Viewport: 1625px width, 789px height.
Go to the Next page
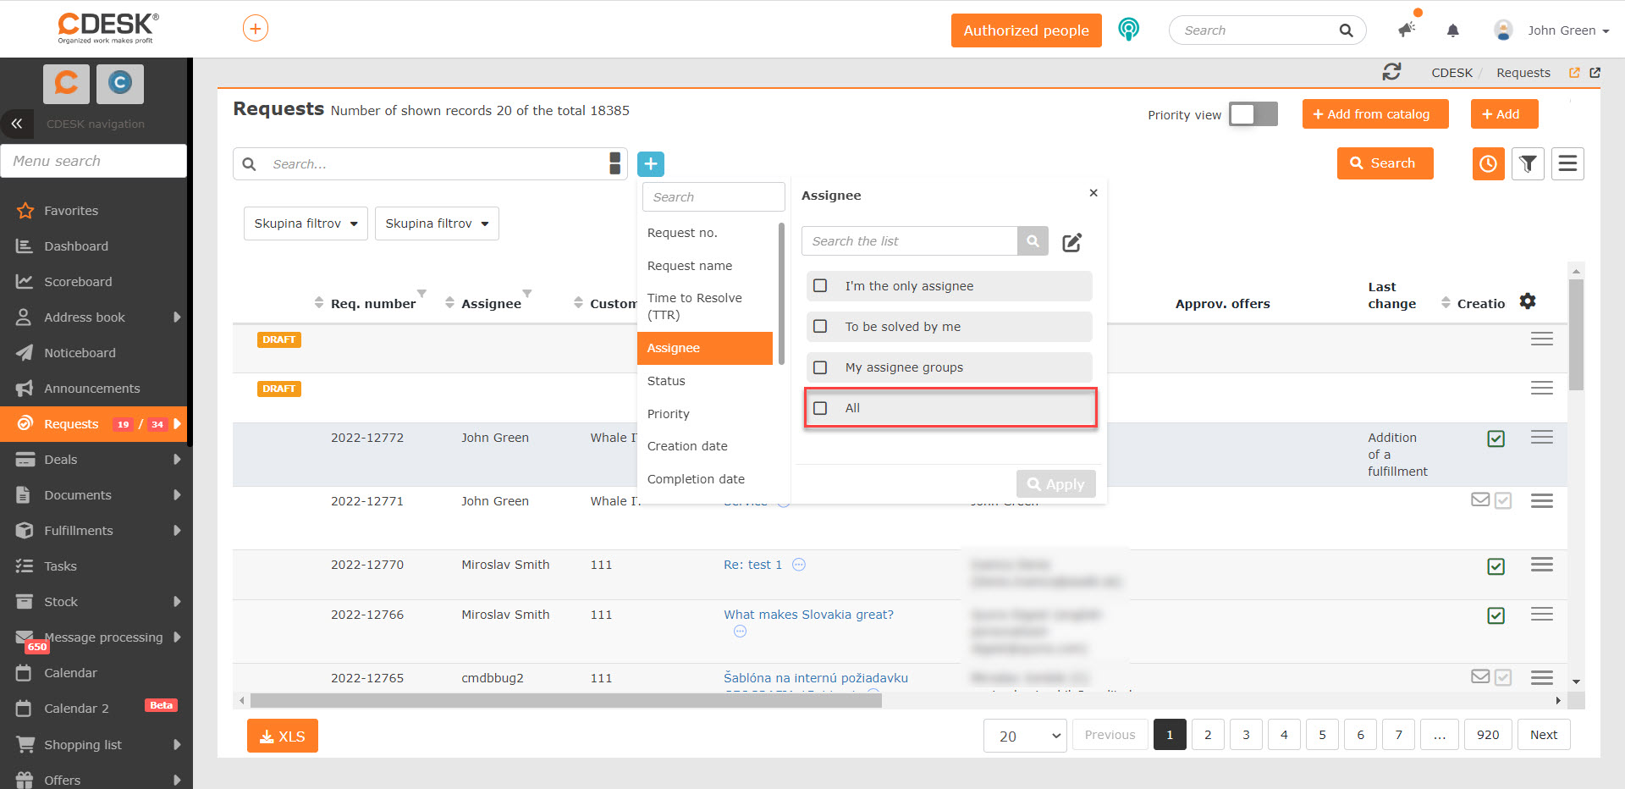pos(1544,735)
